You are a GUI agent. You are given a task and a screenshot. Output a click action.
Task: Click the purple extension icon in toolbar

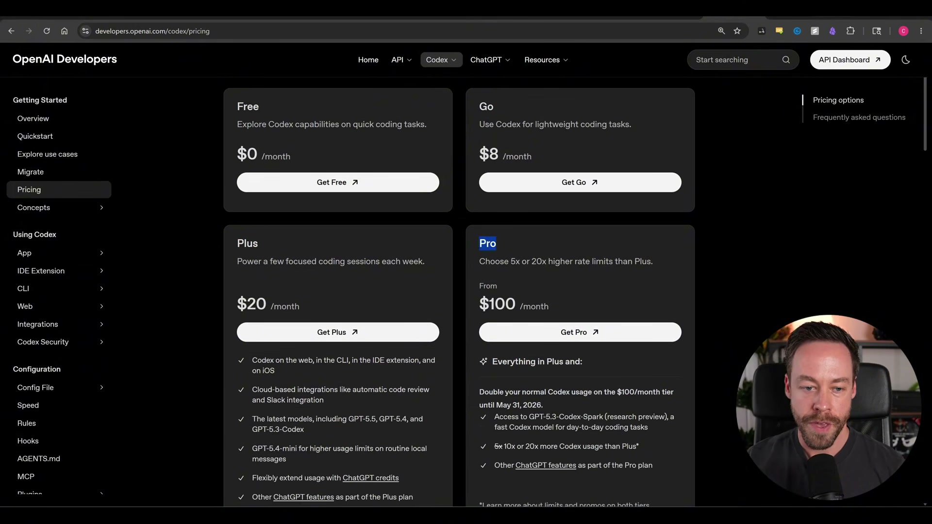(x=832, y=31)
